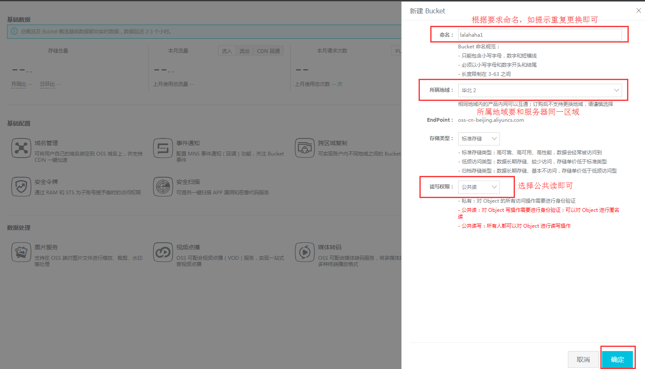Click the 存储总量 heading
Screen dimensions: 645x369
[58, 51]
